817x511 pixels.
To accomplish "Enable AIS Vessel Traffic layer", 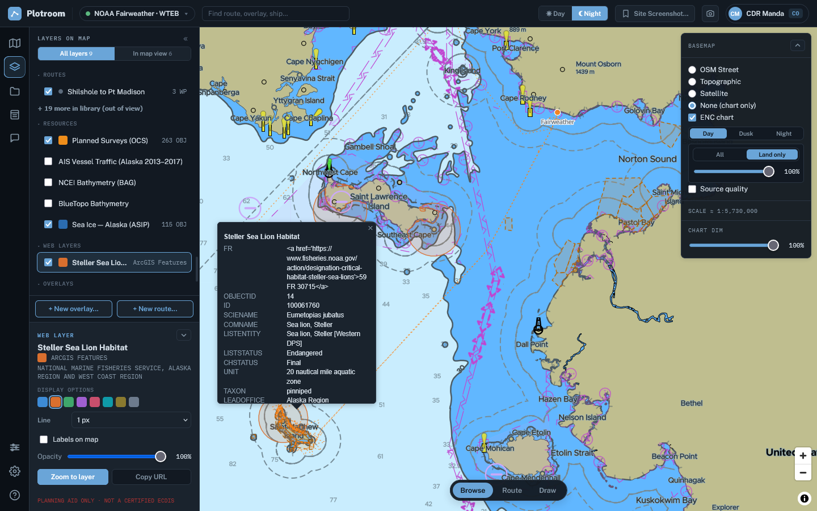I will [48, 161].
